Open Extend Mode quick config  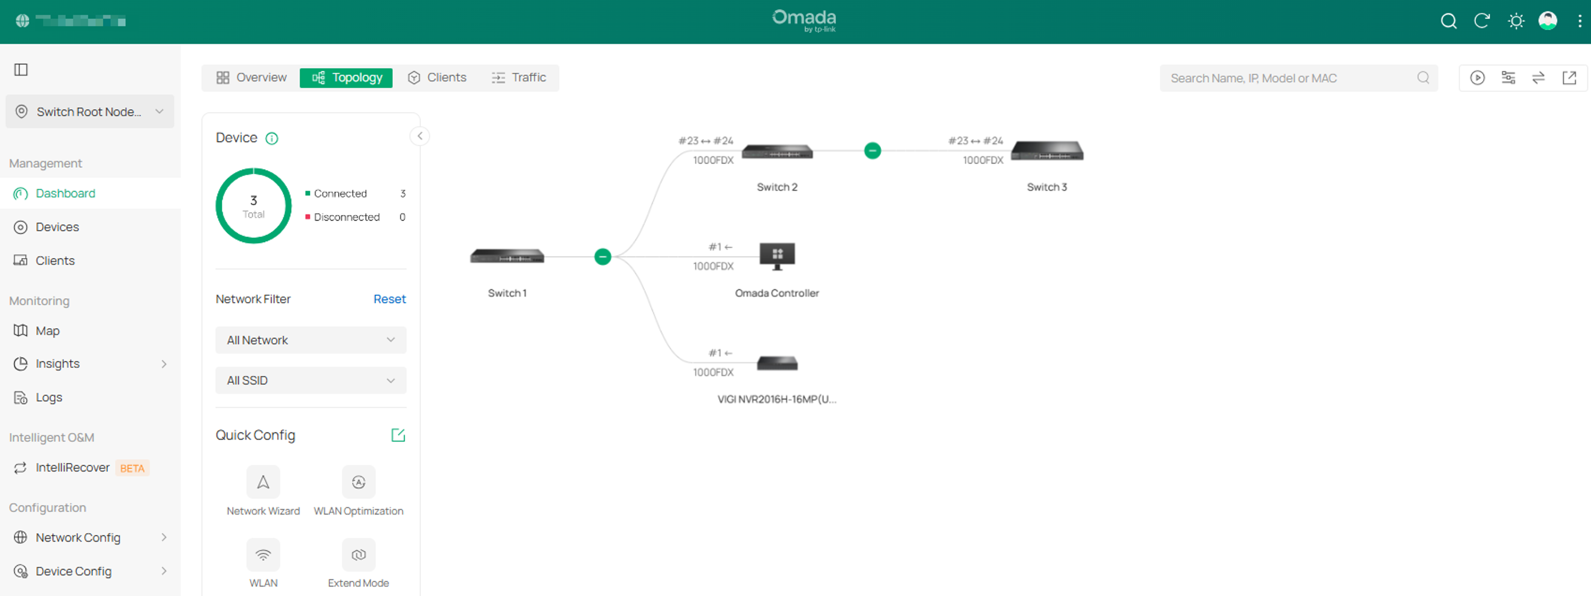coord(358,564)
